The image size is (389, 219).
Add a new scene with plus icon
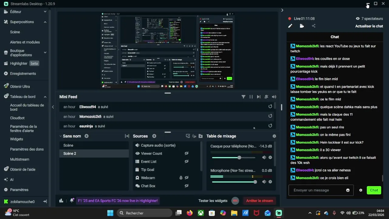[87, 136]
